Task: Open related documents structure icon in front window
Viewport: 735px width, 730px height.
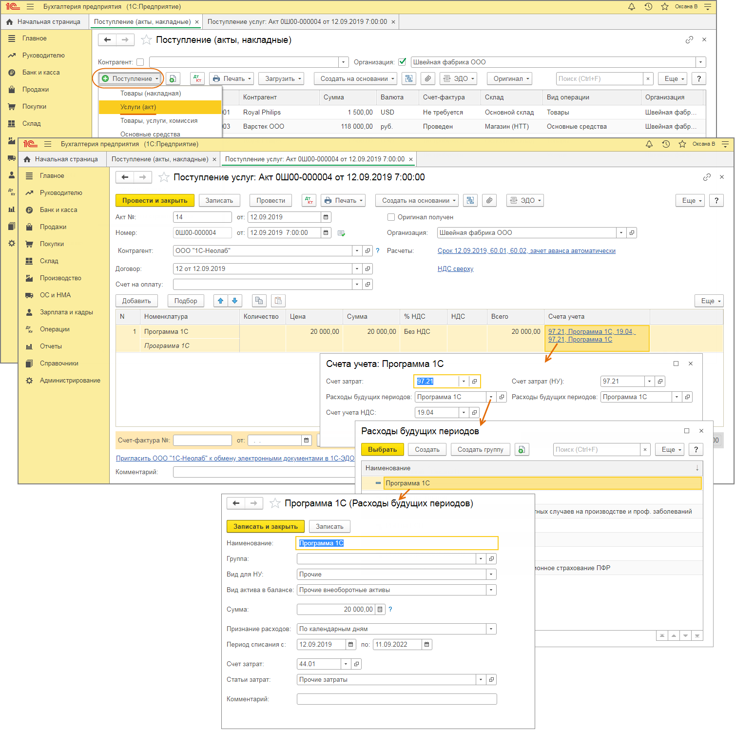Action: click(x=470, y=200)
